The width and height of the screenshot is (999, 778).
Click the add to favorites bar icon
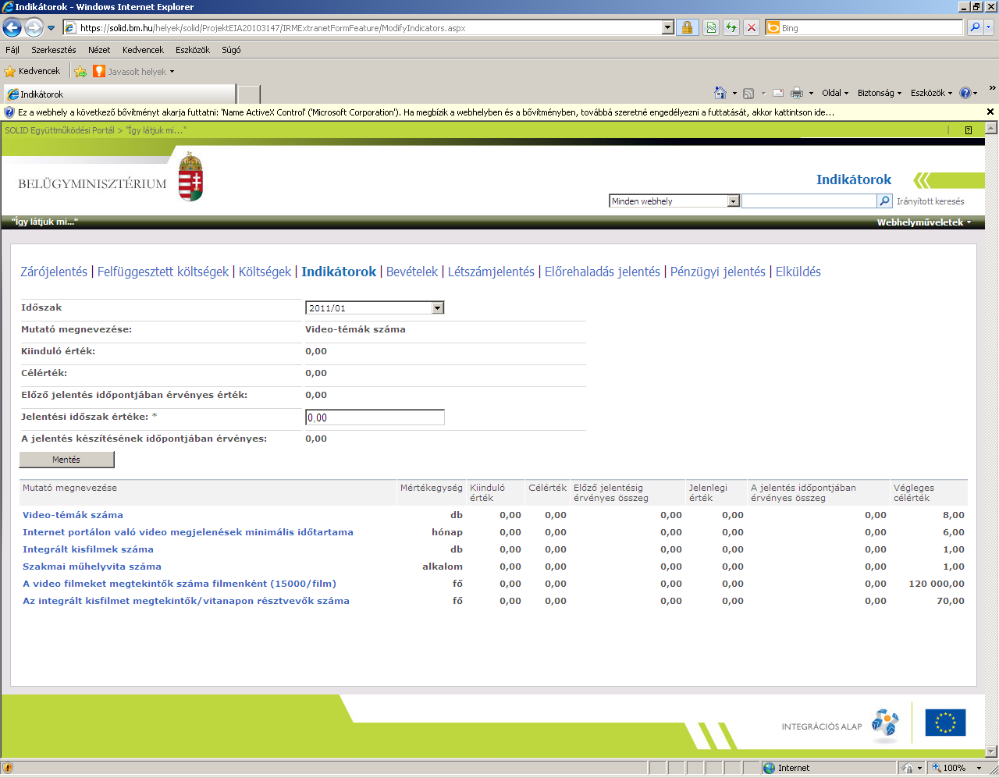(x=80, y=71)
